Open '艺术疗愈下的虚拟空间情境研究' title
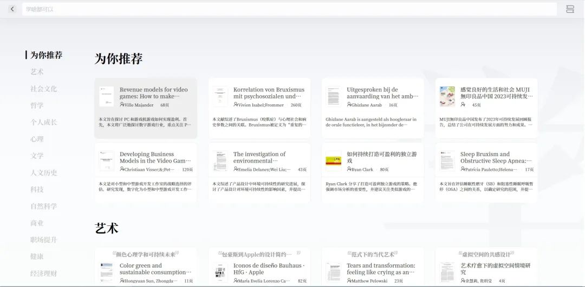This screenshot has width=585, height=287. pyautogui.click(x=496, y=269)
